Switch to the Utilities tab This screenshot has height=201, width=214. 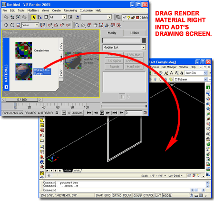135,33
